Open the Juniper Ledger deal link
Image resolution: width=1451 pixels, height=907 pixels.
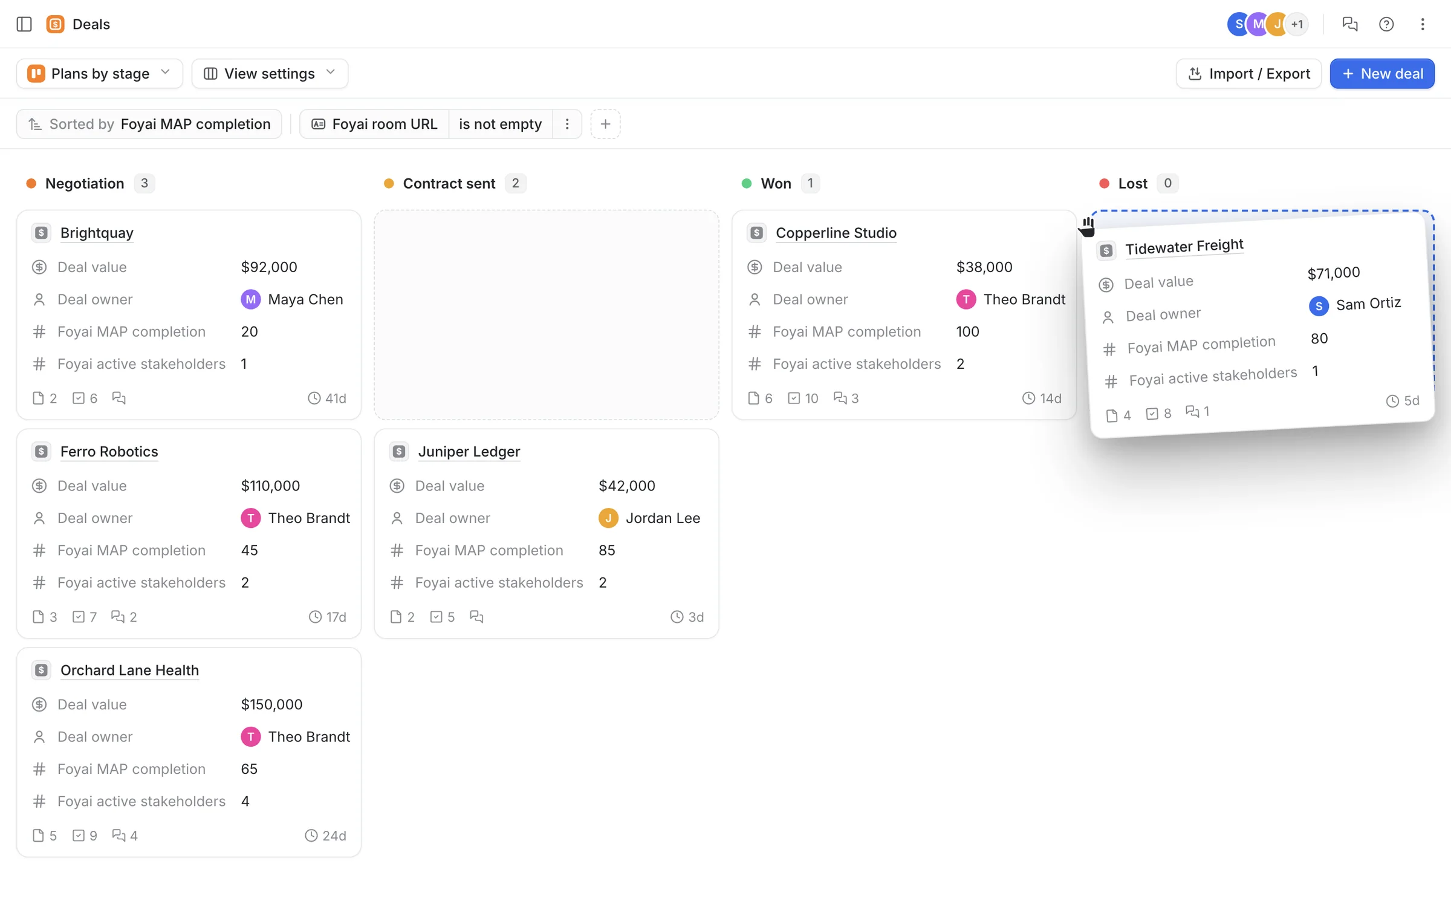pos(469,452)
